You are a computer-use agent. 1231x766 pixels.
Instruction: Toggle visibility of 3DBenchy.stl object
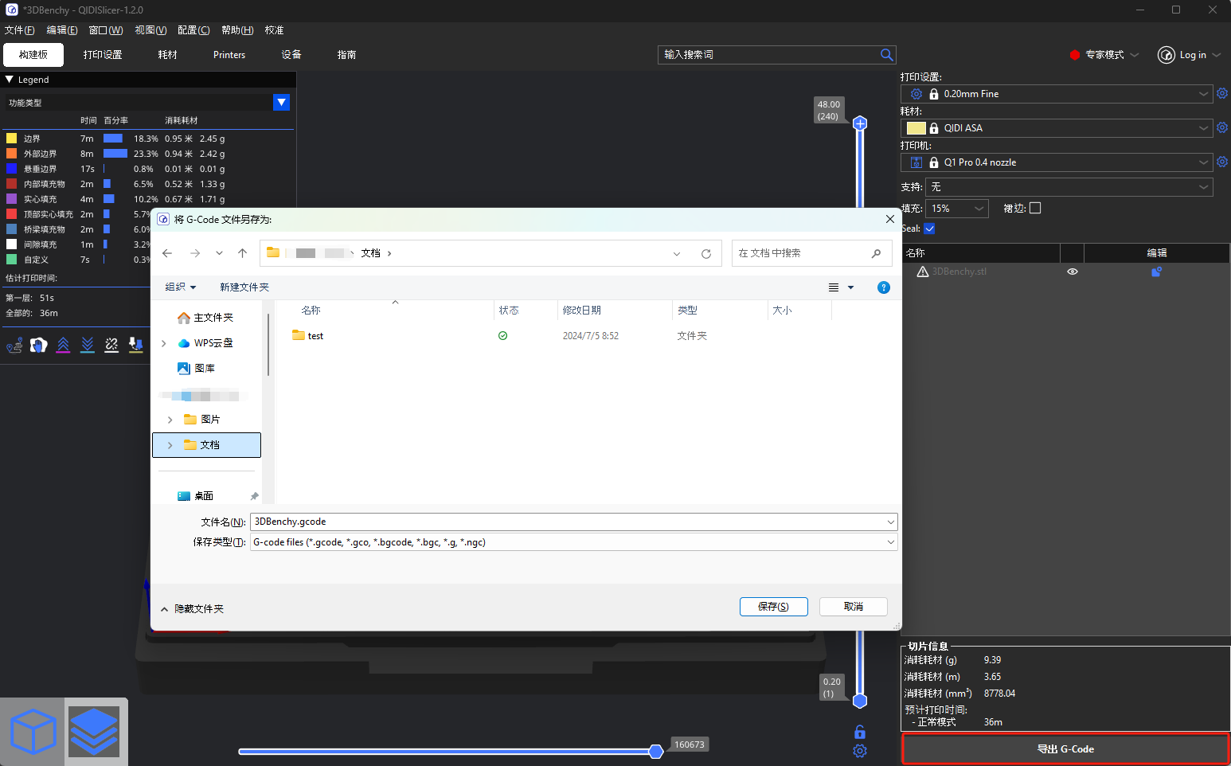click(x=1073, y=272)
